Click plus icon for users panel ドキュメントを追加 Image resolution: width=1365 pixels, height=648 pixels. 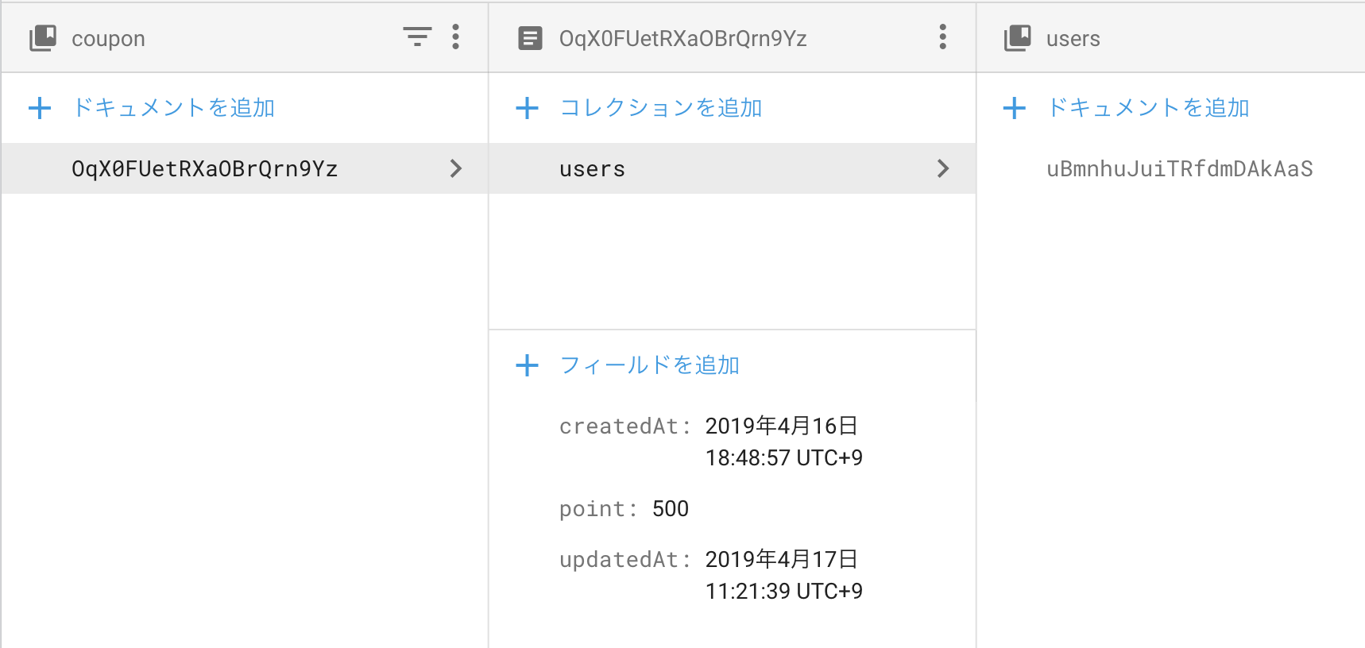pyautogui.click(x=1015, y=108)
